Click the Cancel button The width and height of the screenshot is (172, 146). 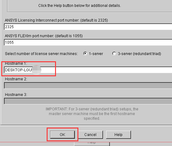pos(90,135)
